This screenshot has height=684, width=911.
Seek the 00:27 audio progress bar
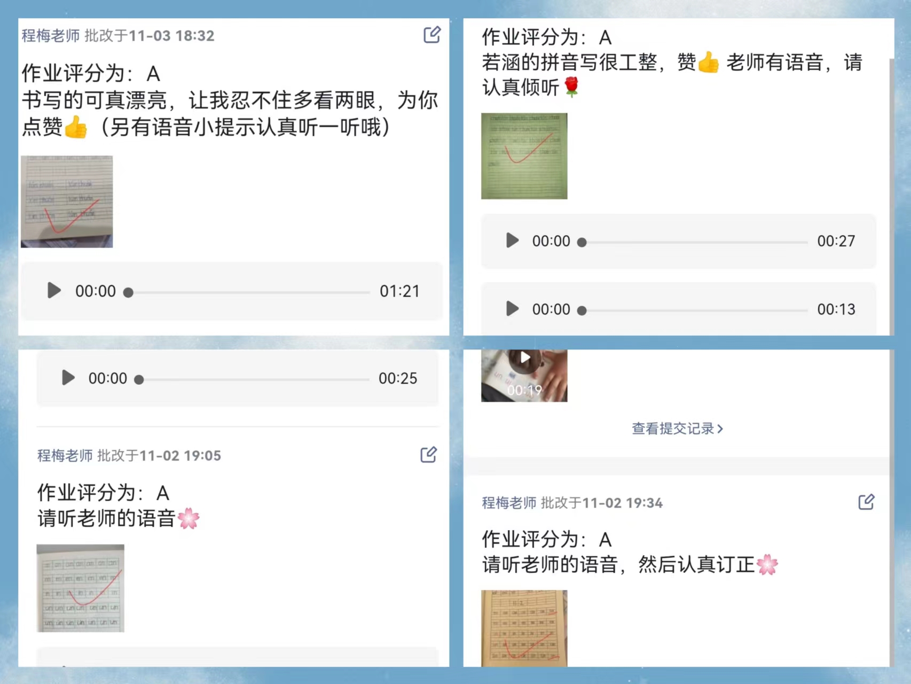pos(693,243)
